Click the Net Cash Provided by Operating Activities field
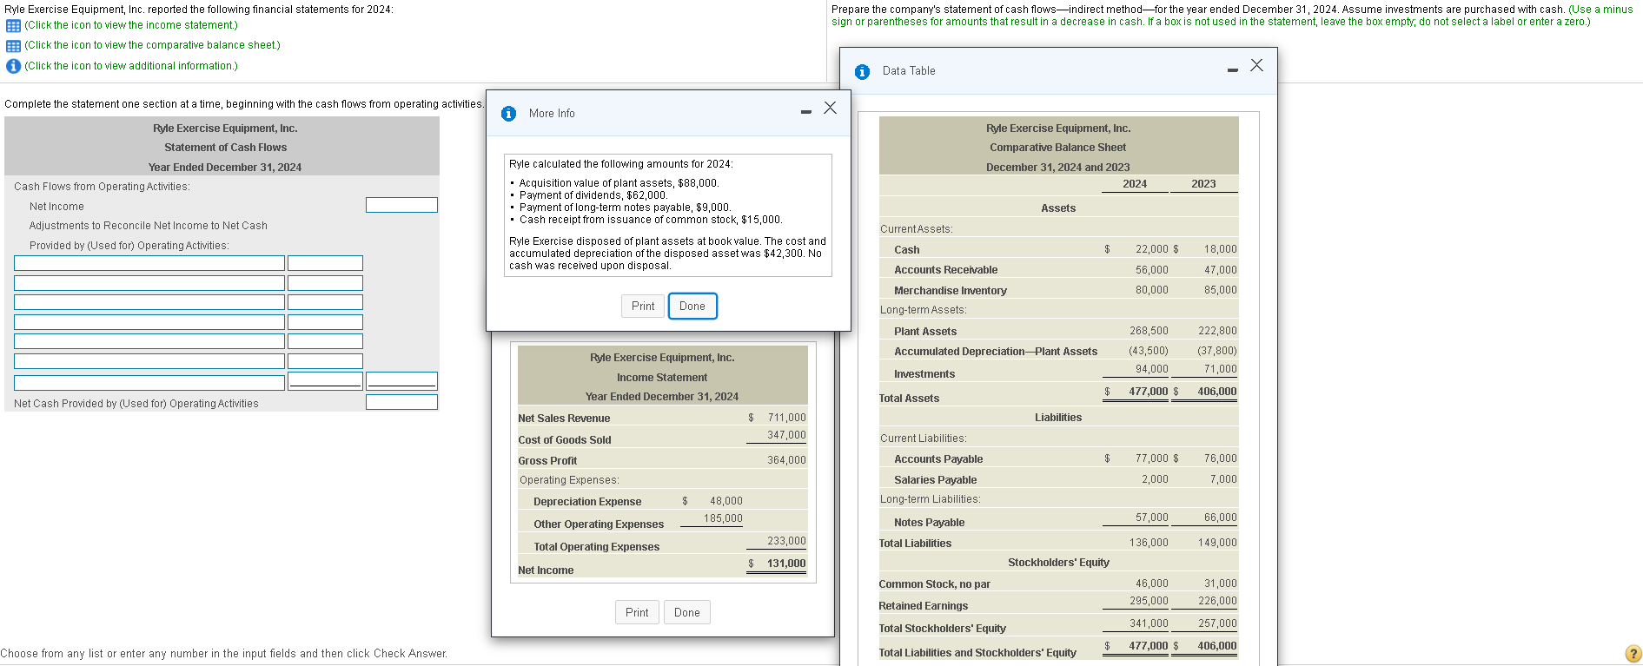 pyautogui.click(x=401, y=402)
